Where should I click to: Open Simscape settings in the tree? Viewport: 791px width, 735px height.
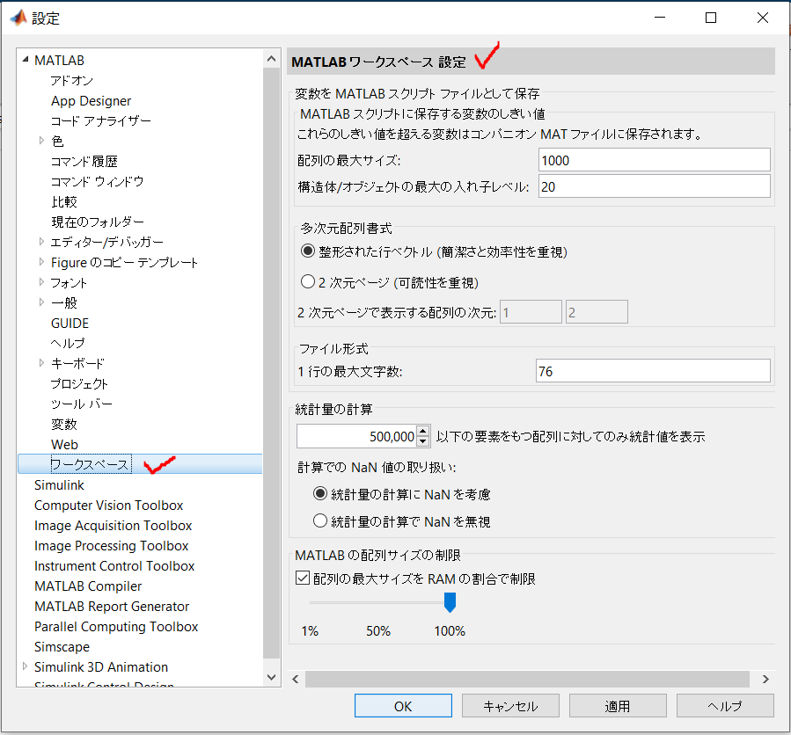click(x=62, y=646)
